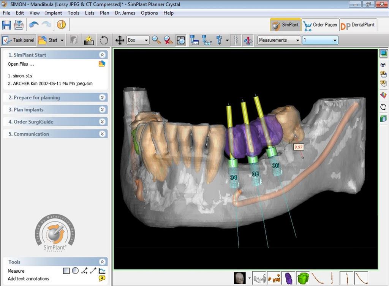This screenshot has height=286, width=389.
Task: Switch to the DentalPlanit tab
Action: [358, 25]
